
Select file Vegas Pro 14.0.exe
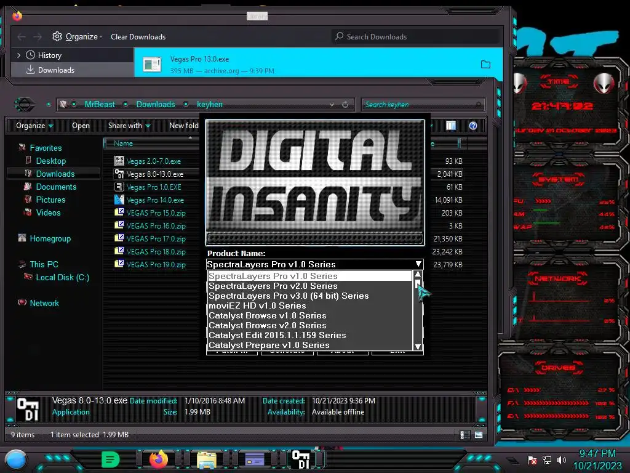point(155,200)
